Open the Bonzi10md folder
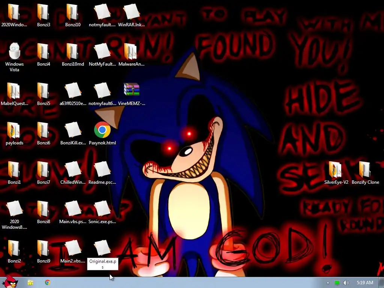This screenshot has height=288, width=384. click(73, 51)
